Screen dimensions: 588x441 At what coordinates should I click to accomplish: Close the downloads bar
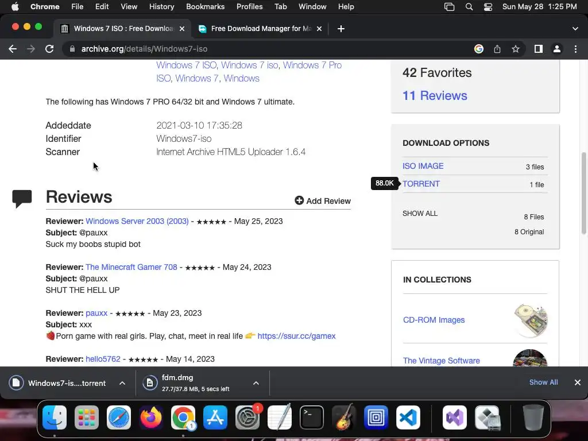coord(578,382)
